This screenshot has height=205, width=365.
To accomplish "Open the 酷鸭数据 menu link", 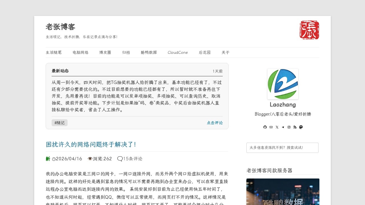I will coord(149,52).
